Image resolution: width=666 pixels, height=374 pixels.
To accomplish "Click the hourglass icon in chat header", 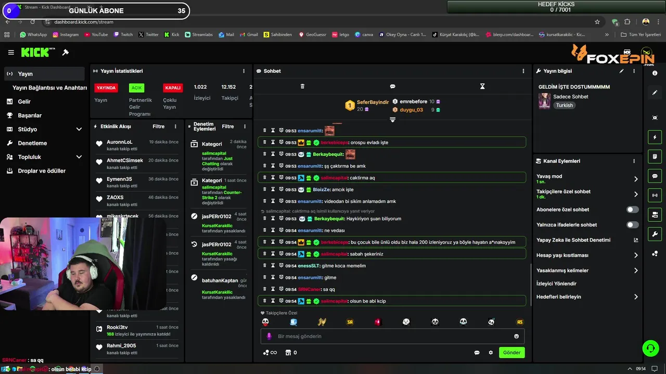I will click(x=482, y=86).
